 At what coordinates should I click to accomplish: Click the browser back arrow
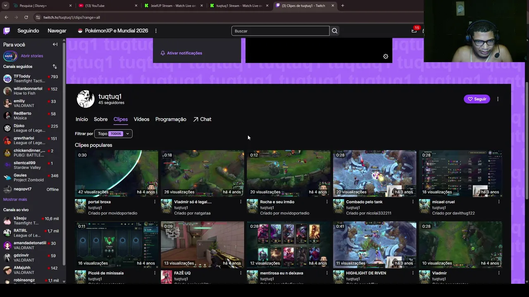6,17
